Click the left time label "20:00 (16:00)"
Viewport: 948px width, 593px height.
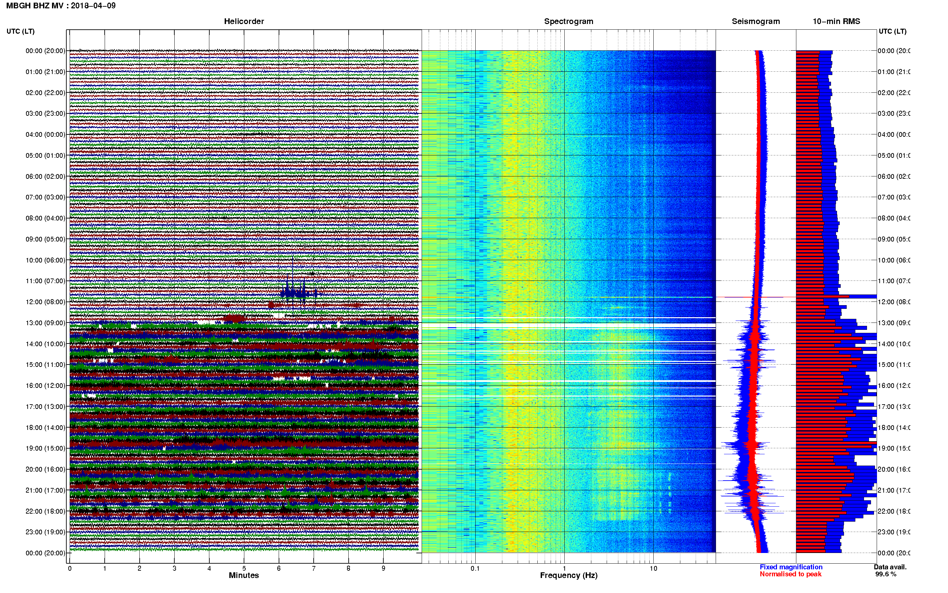[45, 469]
